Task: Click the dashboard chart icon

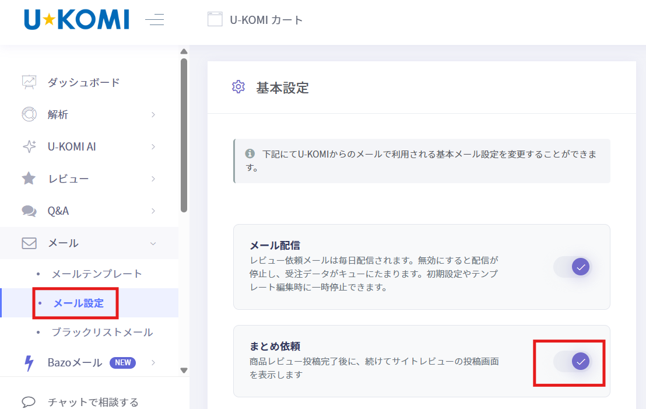Action: (x=29, y=82)
